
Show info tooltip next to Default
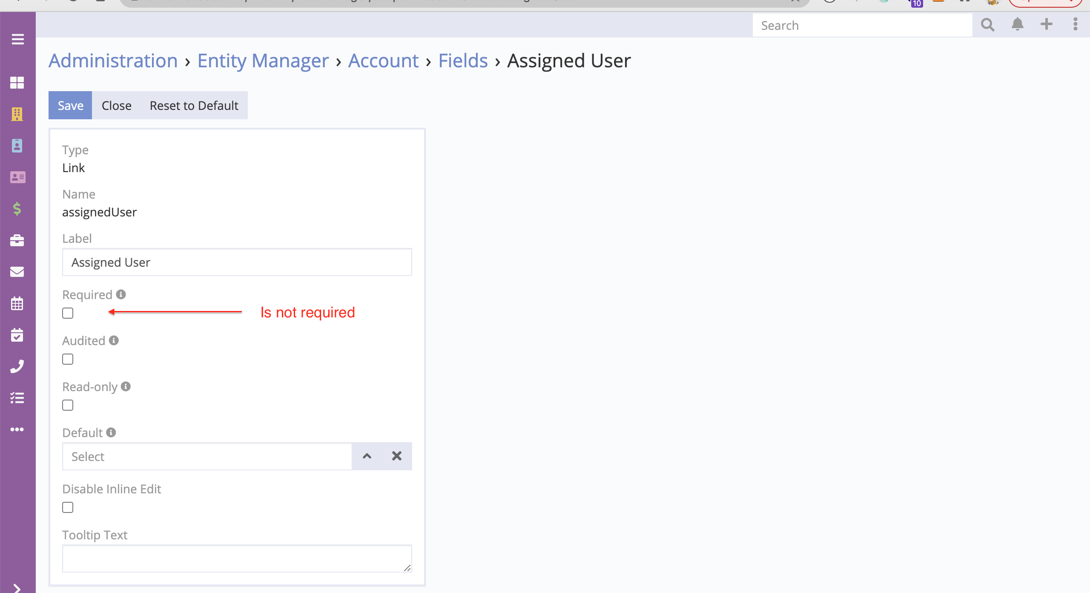[x=111, y=432]
